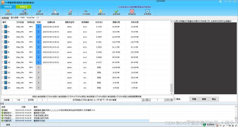238x127 pixels.
Task: Sort by the 逻辑长度 column header
Action: point(116,22)
